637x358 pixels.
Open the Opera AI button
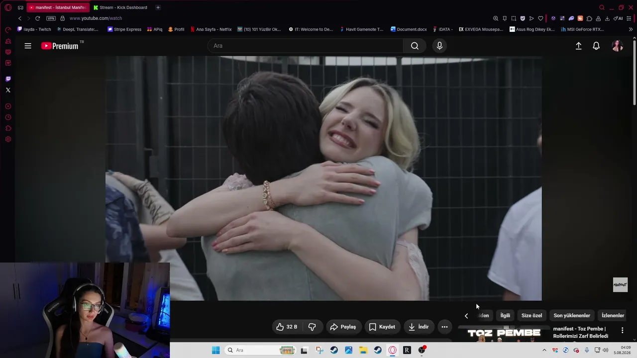(x=618, y=18)
